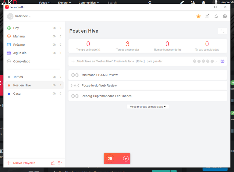This screenshot has width=234, height=172.
Task: Click the Tareas completadas counter
Action: pyautogui.click(x=207, y=46)
